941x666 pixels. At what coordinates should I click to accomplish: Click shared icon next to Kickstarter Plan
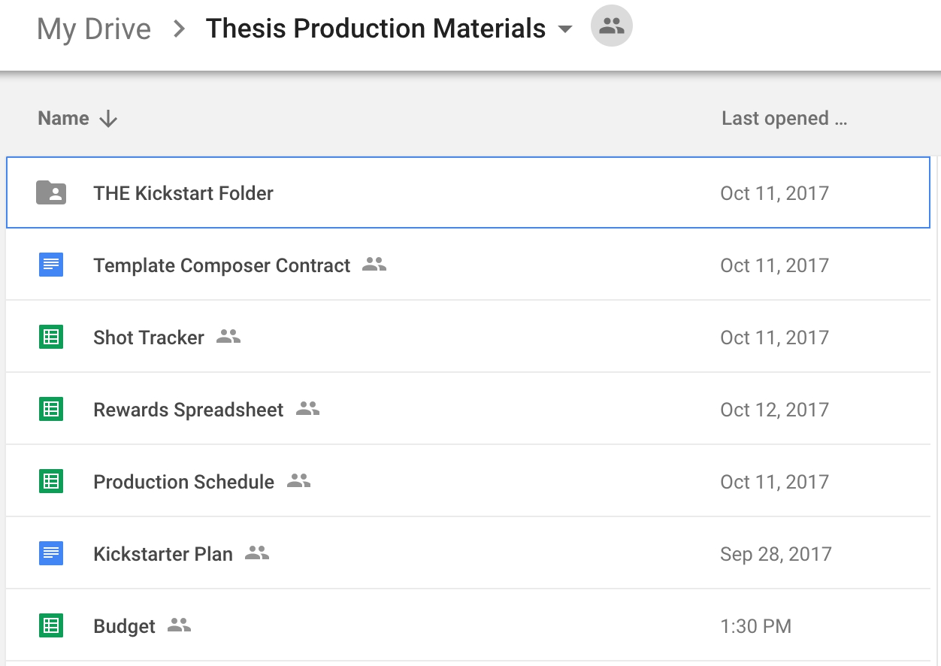(257, 552)
